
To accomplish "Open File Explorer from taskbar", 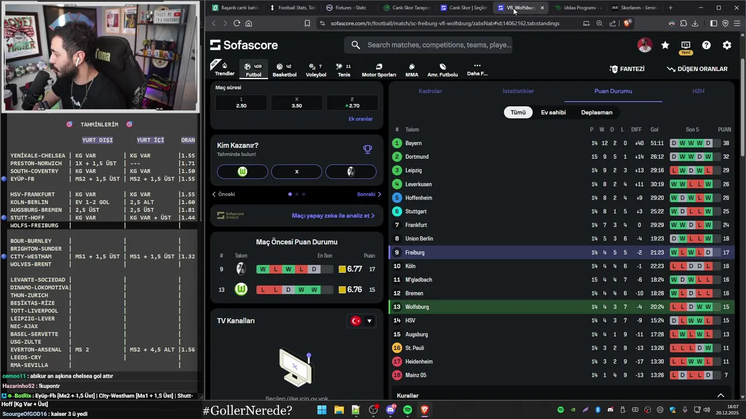I will coord(339,410).
